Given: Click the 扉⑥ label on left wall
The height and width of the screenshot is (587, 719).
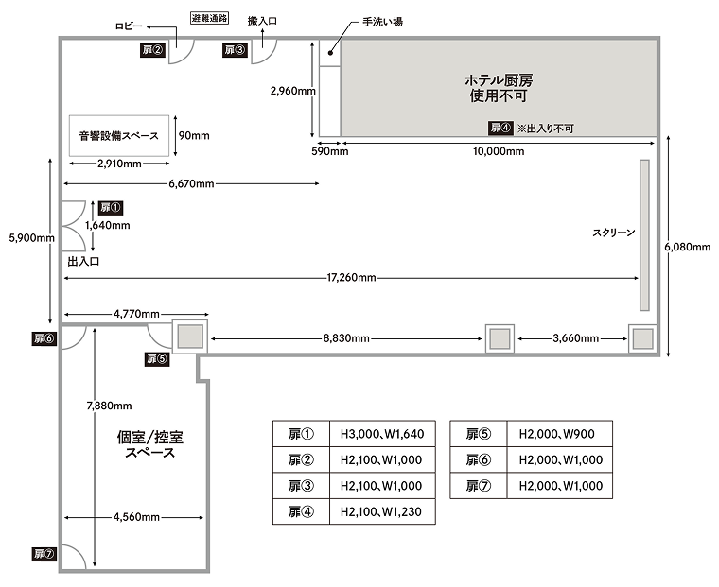Looking at the screenshot, I should pyautogui.click(x=44, y=338).
